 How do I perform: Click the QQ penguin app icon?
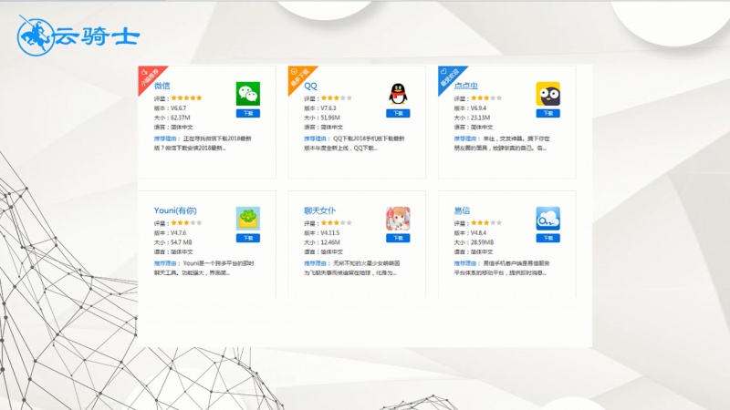[x=398, y=94]
